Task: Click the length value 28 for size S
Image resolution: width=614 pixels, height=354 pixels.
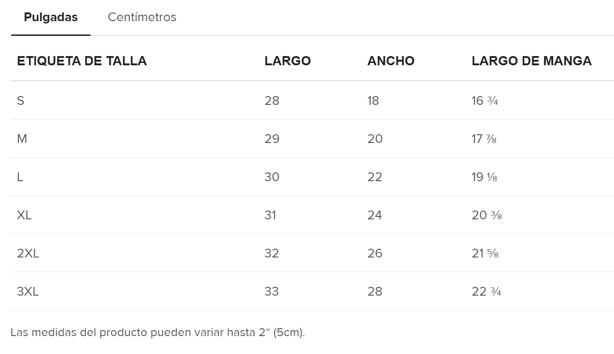Action: click(x=272, y=101)
